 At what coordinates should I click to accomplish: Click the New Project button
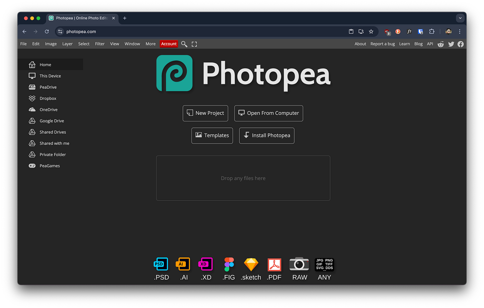[205, 113]
